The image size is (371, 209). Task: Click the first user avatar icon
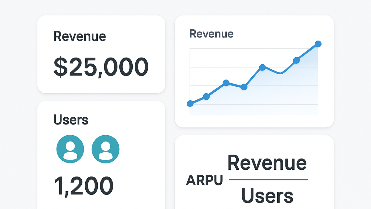click(70, 149)
